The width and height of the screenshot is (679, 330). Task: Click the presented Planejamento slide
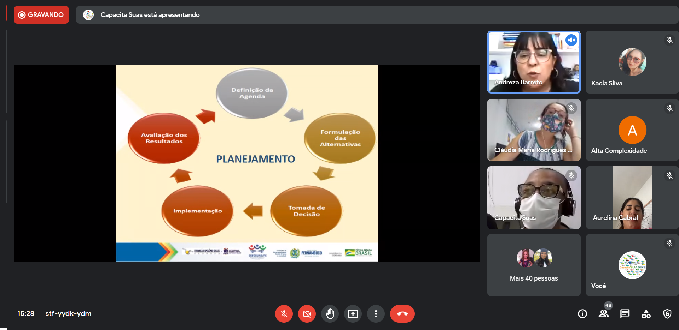(247, 163)
